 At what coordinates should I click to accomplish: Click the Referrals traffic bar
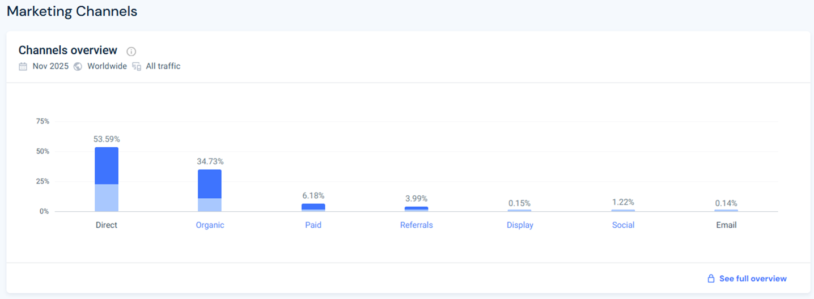(x=416, y=208)
